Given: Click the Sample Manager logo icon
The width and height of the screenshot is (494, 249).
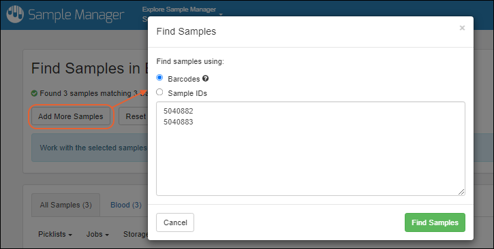Looking at the screenshot, I should [x=15, y=14].
